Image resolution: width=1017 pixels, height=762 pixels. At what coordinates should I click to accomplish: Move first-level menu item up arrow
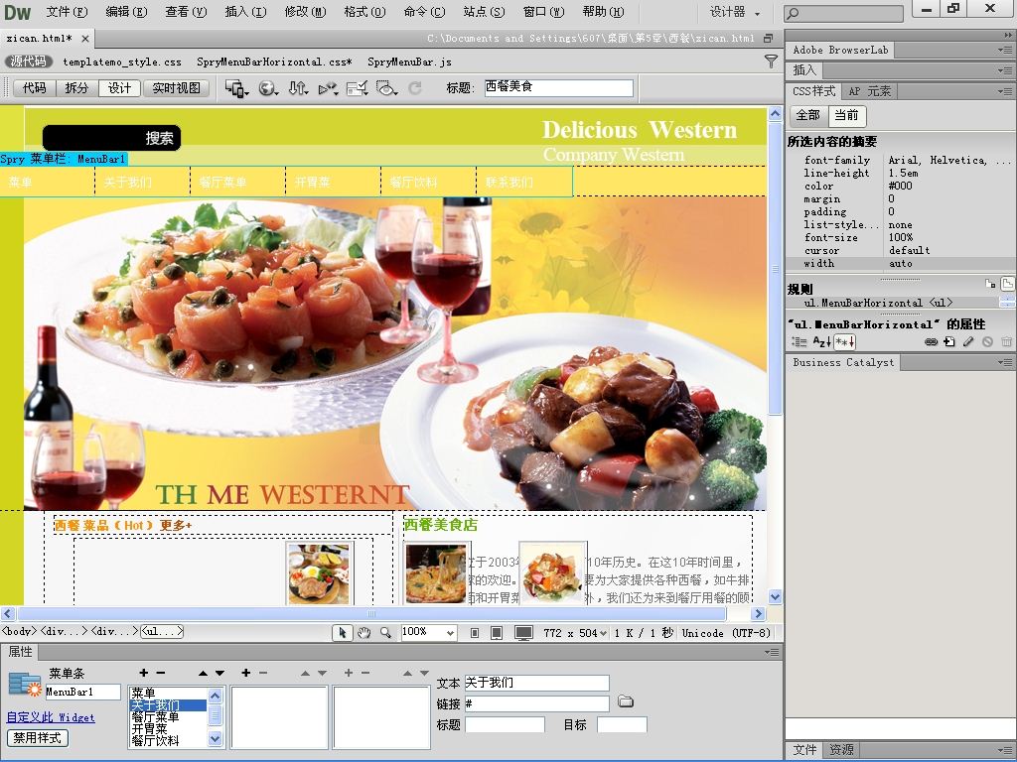point(203,674)
